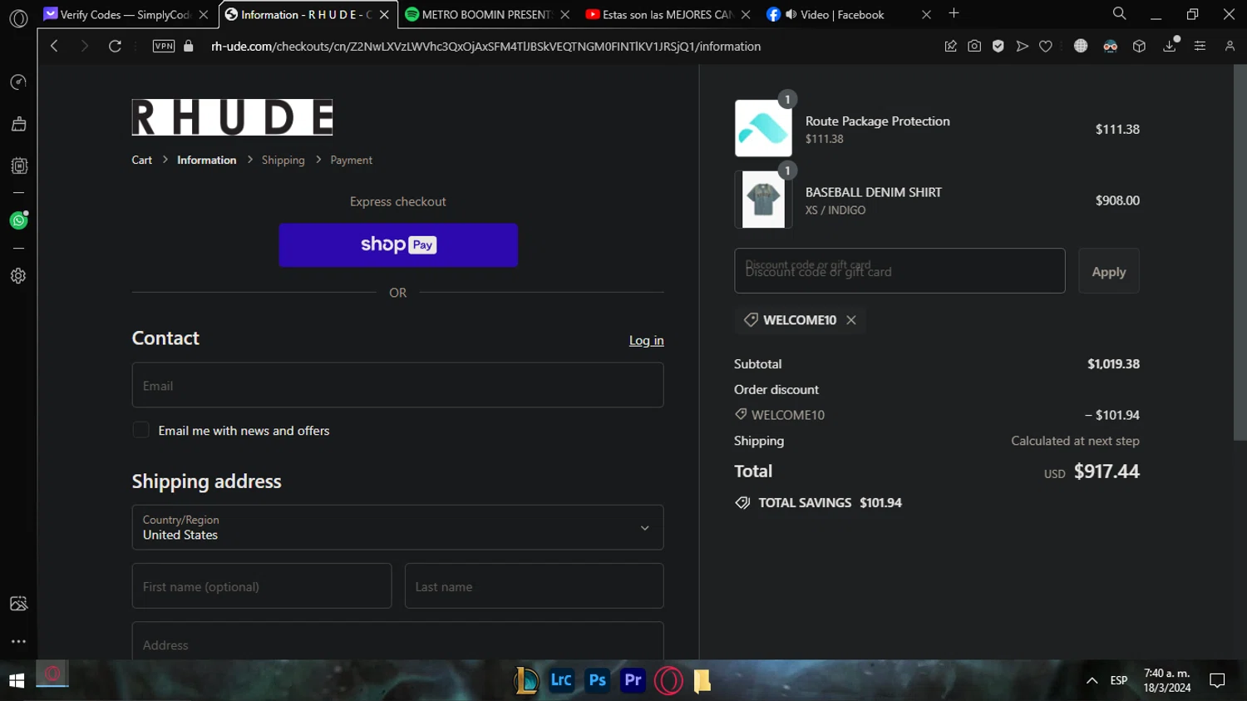Click the page vertical scrollbar

(x=1240, y=252)
